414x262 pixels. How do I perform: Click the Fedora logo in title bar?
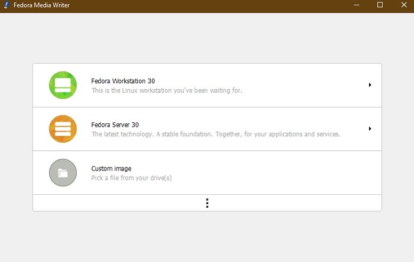(x=7, y=5)
